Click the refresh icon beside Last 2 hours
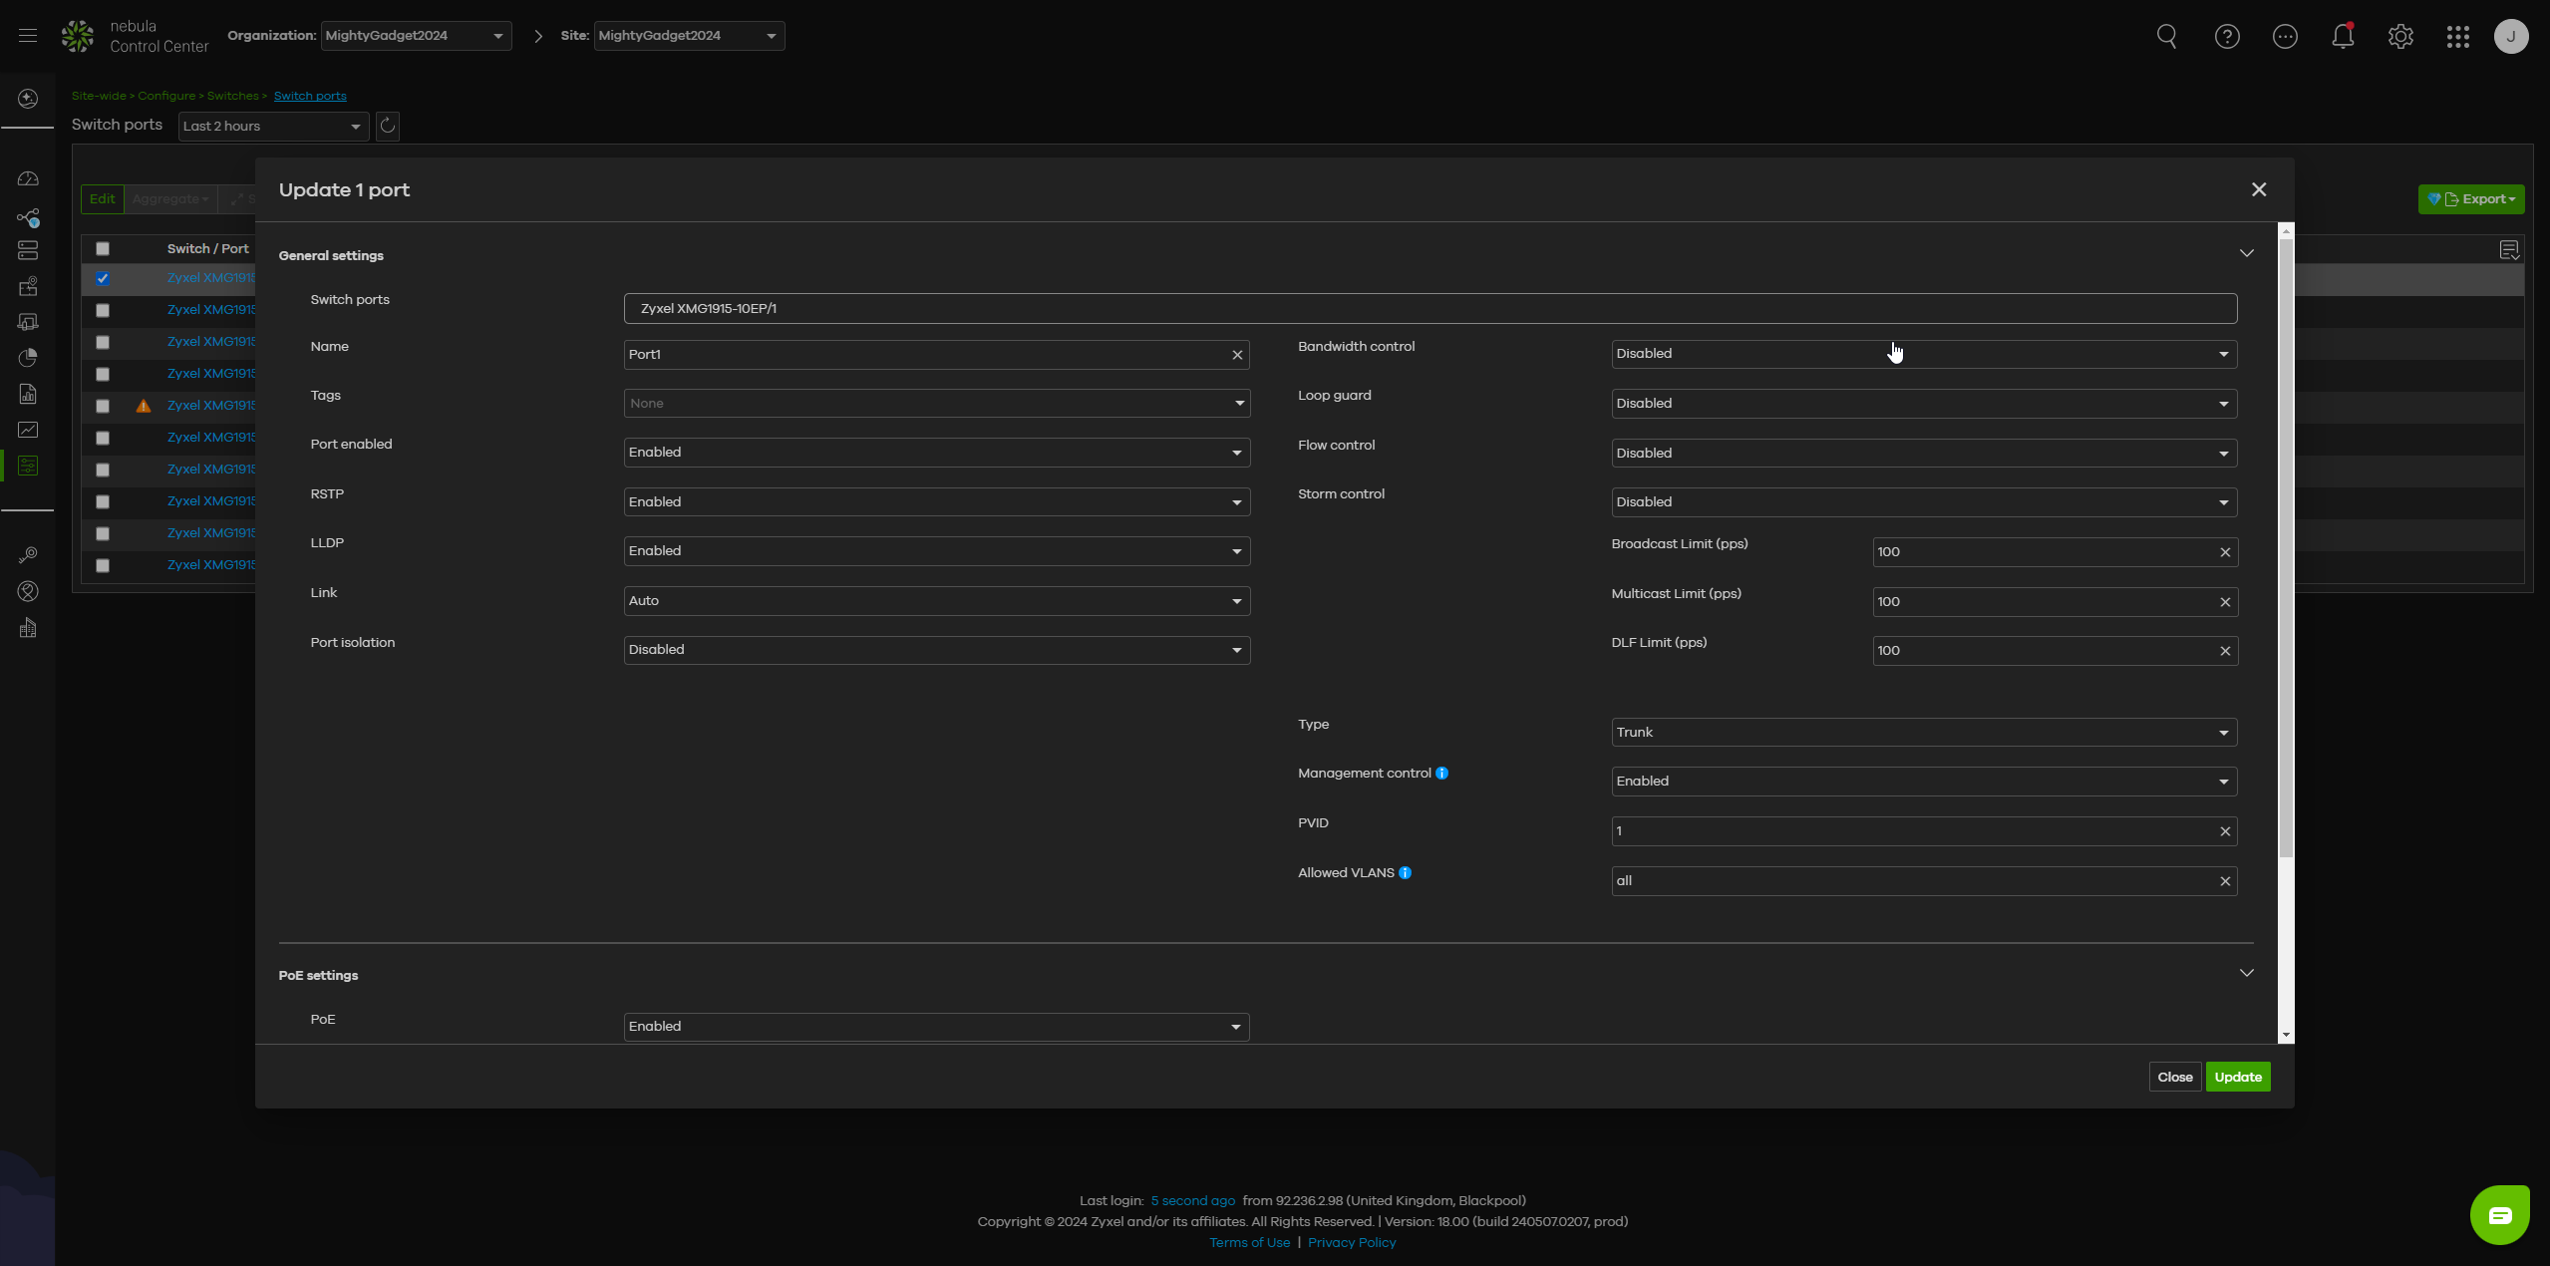Viewport: 2550px width, 1266px height. (388, 126)
